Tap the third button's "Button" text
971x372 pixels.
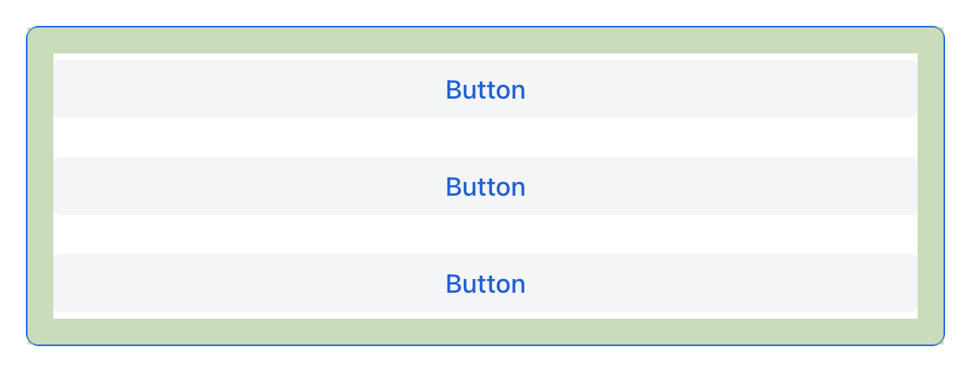pos(485,284)
